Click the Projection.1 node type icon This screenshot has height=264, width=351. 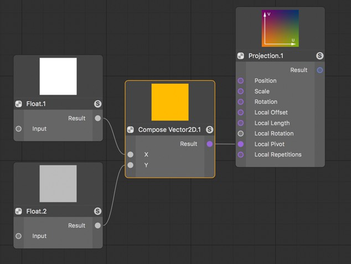(241, 56)
